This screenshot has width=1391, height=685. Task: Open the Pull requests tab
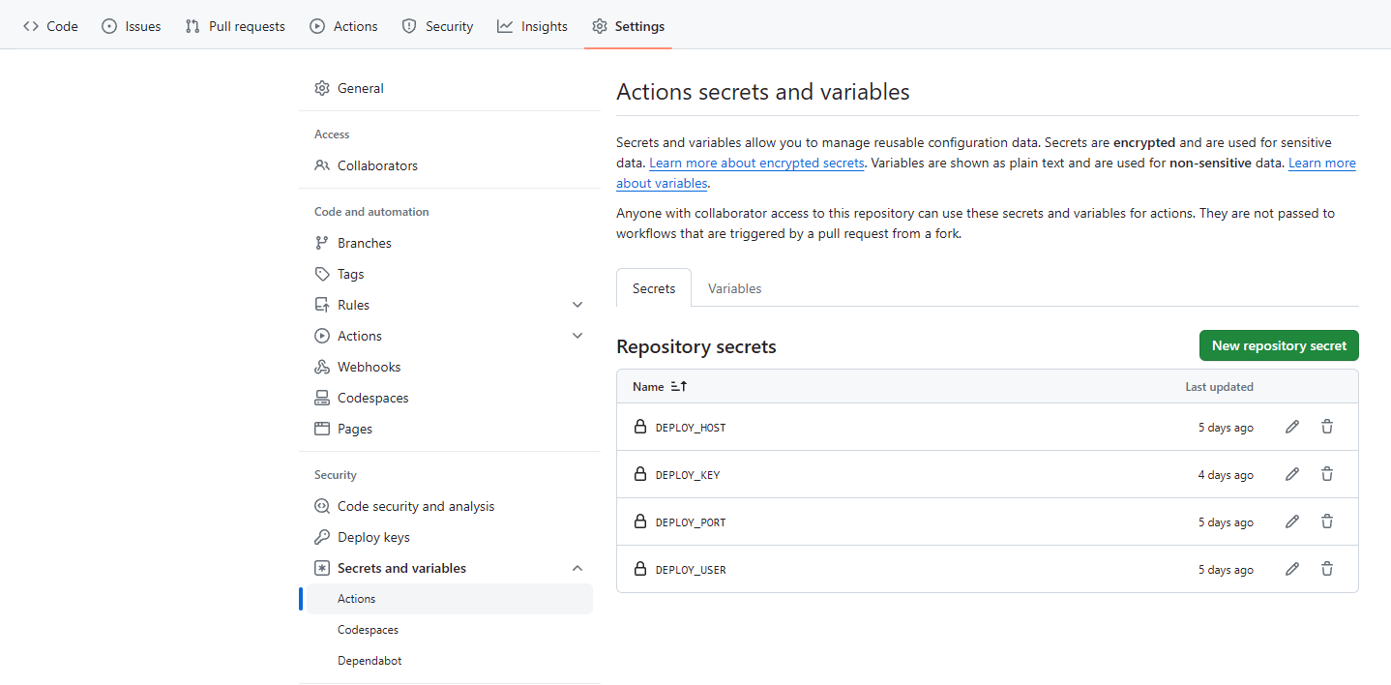235,26
